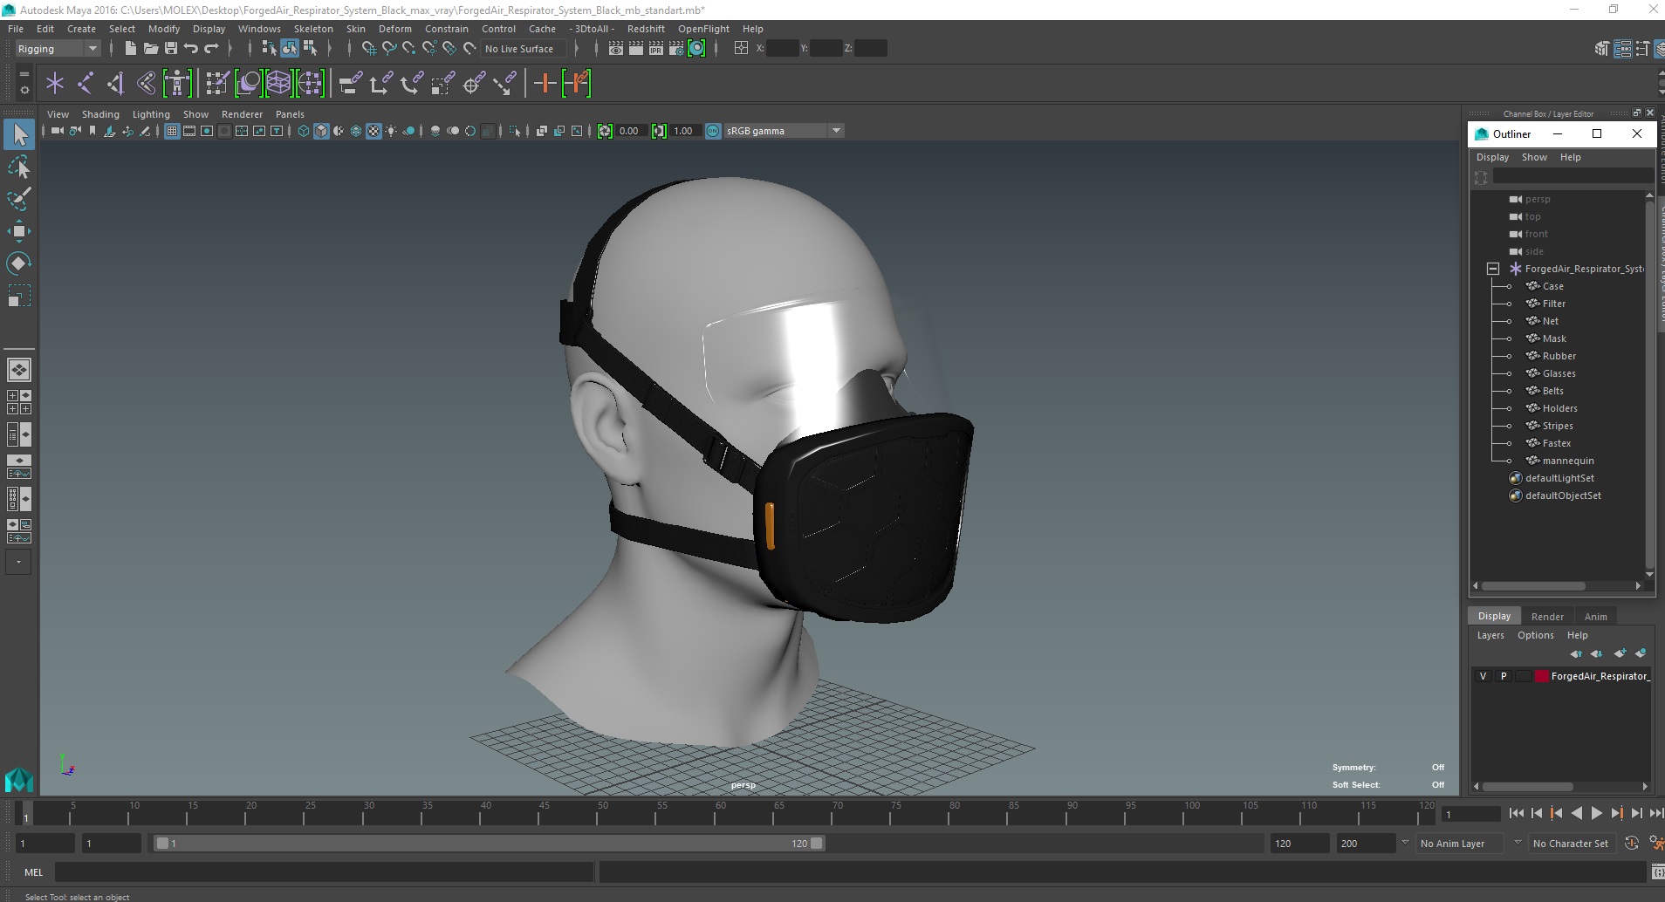The image size is (1665, 902).
Task: Toggle color management ON button
Action: tap(713, 131)
